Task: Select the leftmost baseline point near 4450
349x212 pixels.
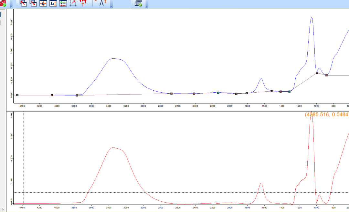Action: tap(17, 95)
